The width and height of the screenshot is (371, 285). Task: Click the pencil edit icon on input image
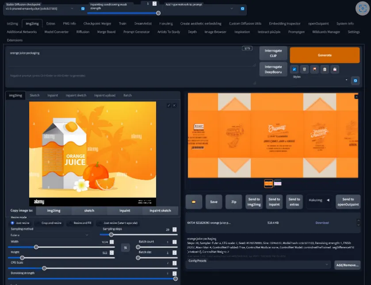(168, 105)
